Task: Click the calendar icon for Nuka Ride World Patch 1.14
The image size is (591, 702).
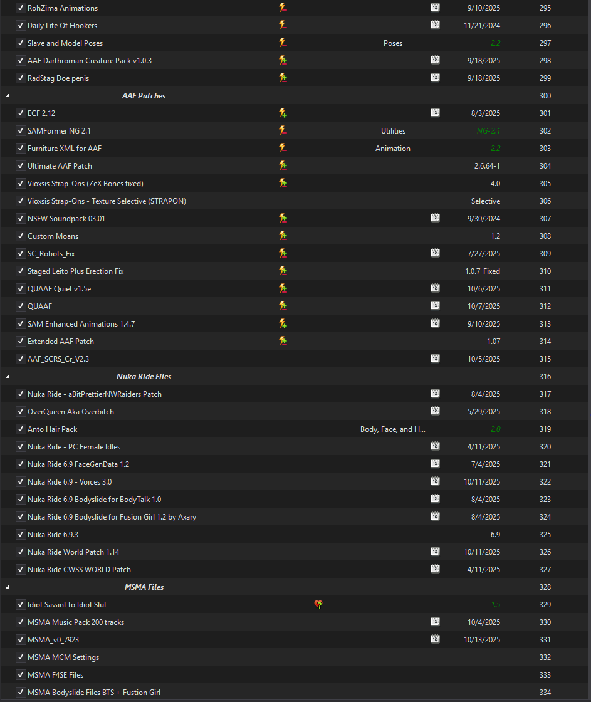Action: point(435,552)
